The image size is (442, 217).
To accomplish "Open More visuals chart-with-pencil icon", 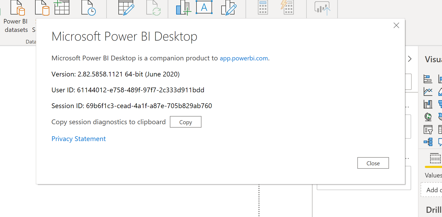I will pos(229,8).
